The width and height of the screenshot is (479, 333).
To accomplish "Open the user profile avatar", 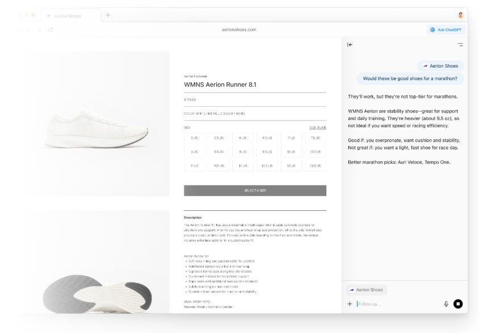I will pyautogui.click(x=461, y=15).
